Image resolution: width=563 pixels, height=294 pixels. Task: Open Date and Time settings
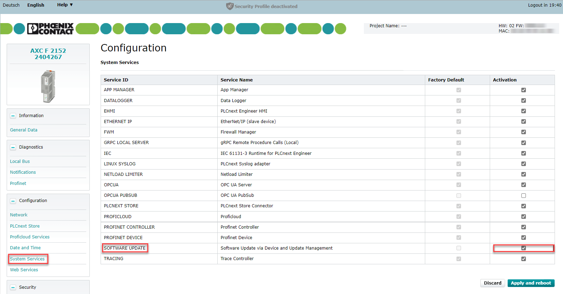[x=25, y=248]
